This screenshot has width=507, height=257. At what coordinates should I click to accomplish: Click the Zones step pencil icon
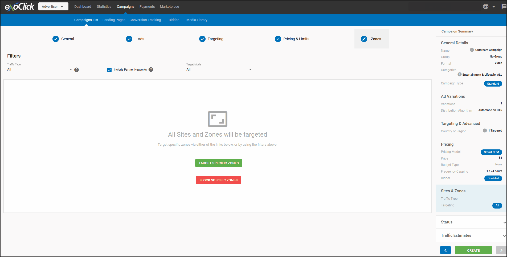pos(364,39)
